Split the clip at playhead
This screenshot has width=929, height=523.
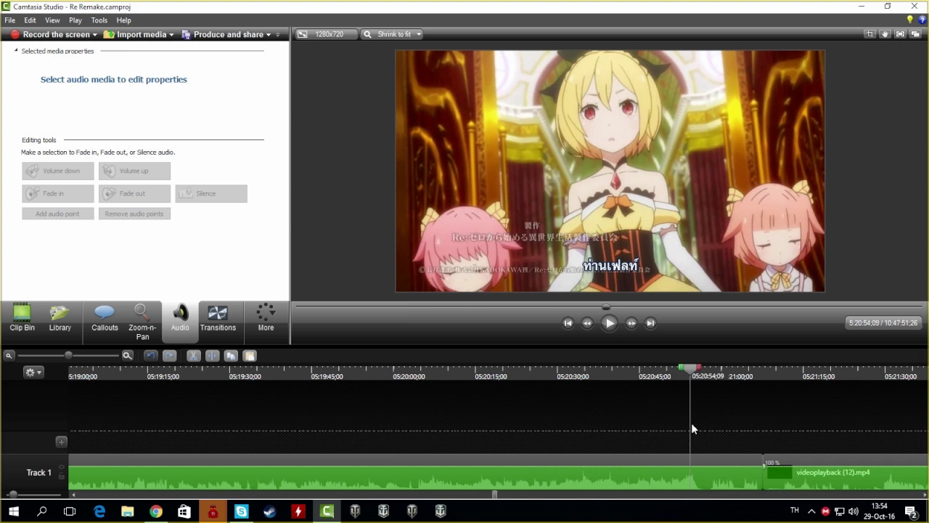(212, 356)
